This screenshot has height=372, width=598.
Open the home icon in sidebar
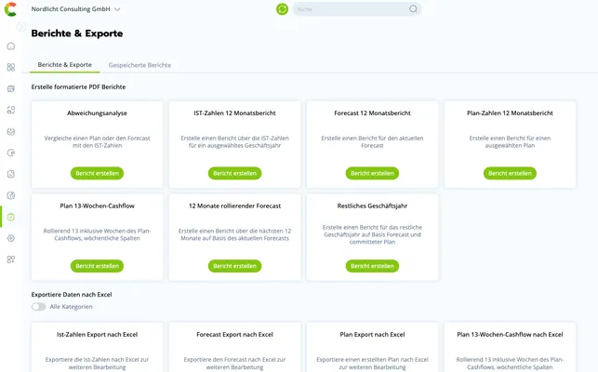11,46
